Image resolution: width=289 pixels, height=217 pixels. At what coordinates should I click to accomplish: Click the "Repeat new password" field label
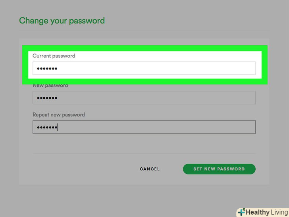coord(59,115)
